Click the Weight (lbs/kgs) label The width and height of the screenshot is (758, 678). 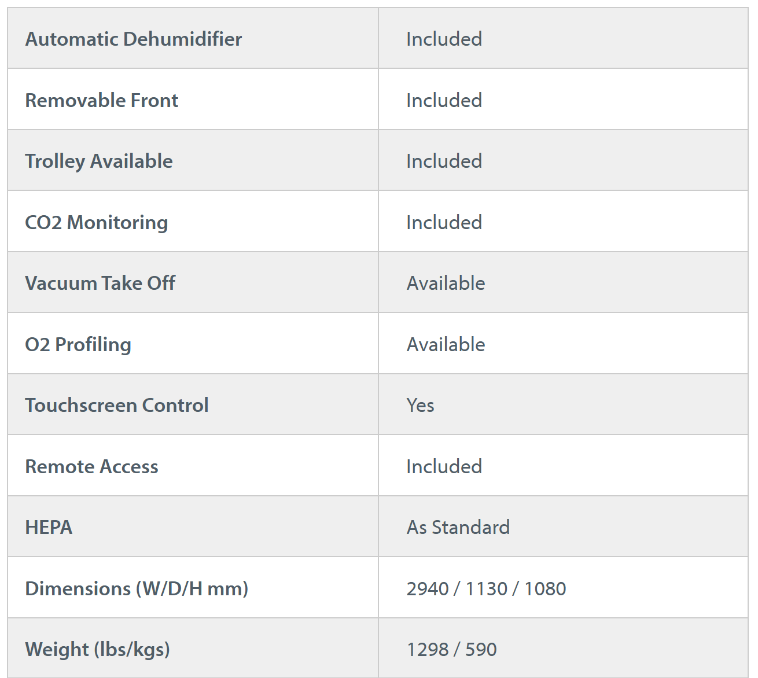97,649
